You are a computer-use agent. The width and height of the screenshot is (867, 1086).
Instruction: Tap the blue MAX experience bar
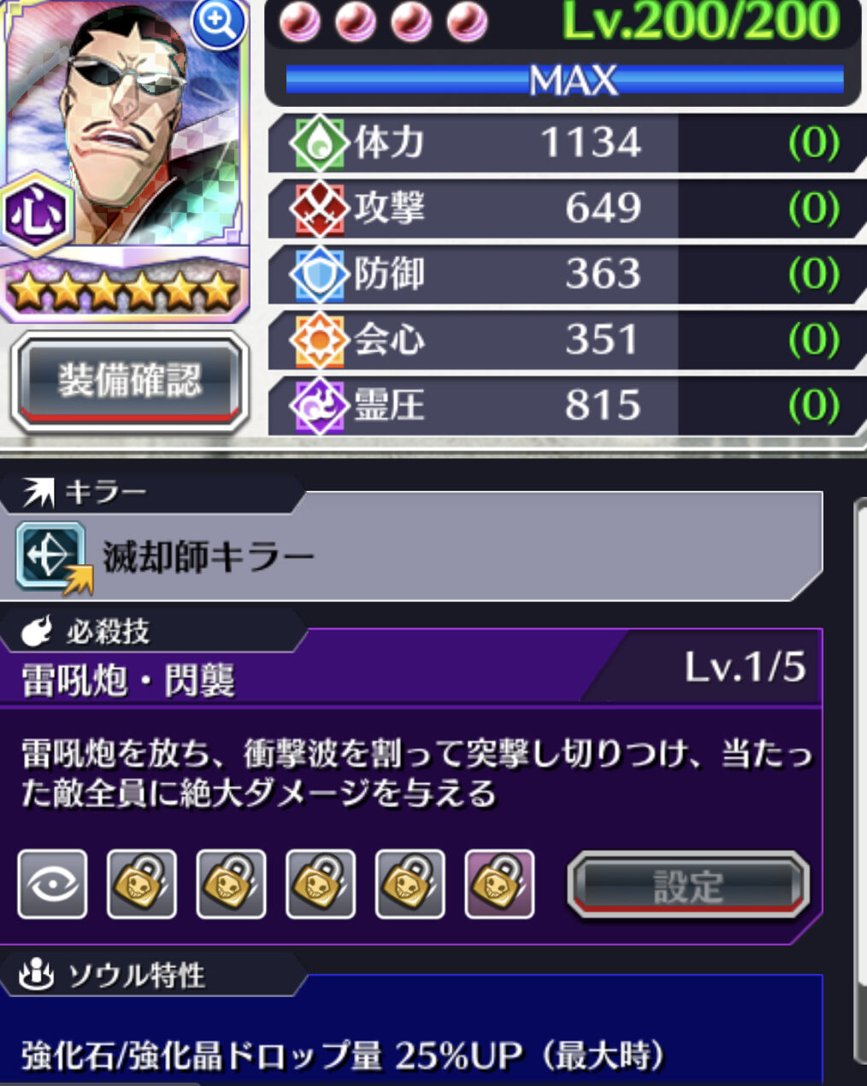pos(564,80)
